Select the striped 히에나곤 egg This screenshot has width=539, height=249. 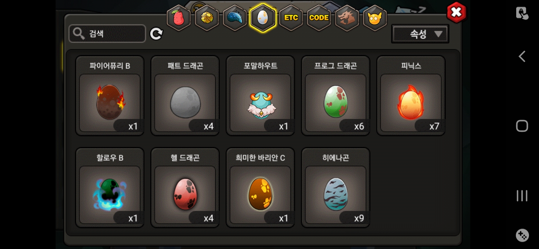click(336, 187)
